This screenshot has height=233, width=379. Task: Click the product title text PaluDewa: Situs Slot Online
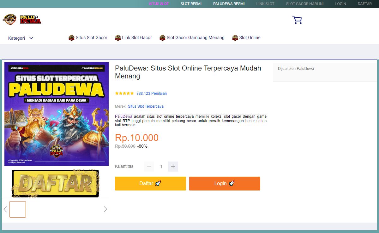click(x=188, y=72)
